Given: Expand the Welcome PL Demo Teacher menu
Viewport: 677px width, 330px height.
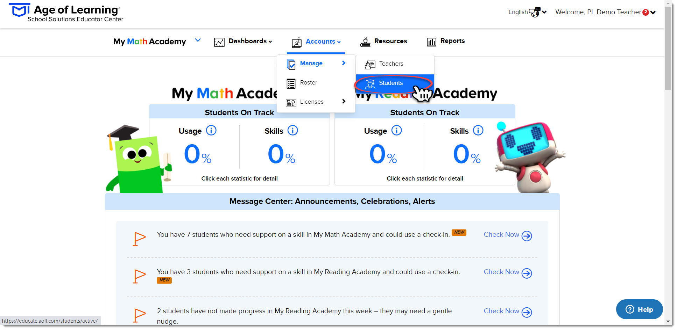Looking at the screenshot, I should 605,12.
